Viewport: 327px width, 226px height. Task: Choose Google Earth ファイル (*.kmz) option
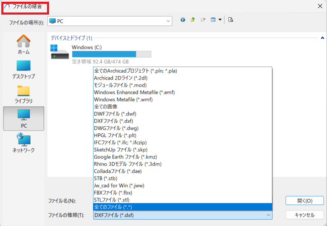(183, 157)
